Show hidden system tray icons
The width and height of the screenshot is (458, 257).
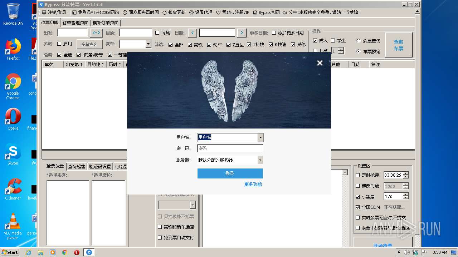coord(399,252)
